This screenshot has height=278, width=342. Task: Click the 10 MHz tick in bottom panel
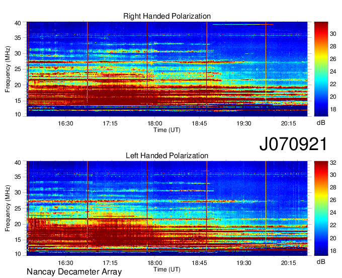[18, 254]
